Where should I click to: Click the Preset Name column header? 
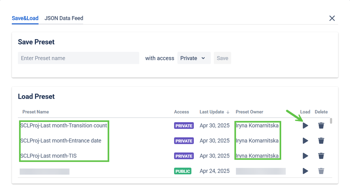pyautogui.click(x=36, y=112)
